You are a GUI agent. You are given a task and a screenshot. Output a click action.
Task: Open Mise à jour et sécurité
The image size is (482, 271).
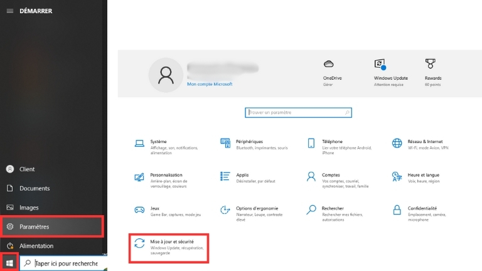click(x=168, y=247)
